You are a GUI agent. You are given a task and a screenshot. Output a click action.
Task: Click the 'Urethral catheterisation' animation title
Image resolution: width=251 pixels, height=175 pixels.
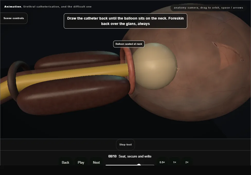pyautogui.click(x=48, y=7)
